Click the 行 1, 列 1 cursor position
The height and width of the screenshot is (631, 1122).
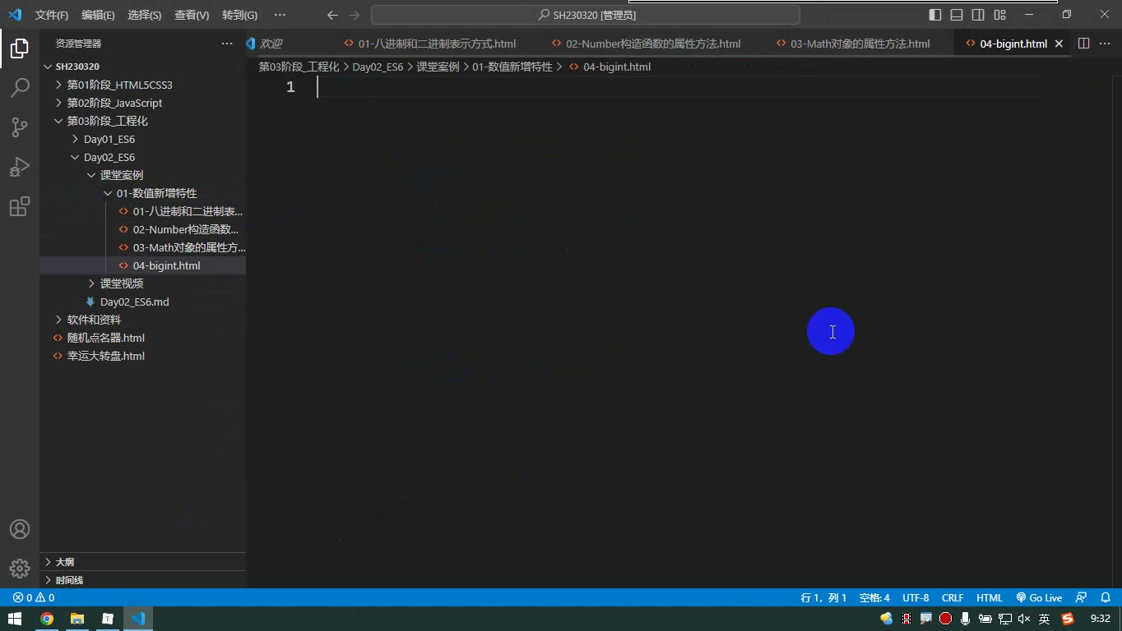point(823,597)
